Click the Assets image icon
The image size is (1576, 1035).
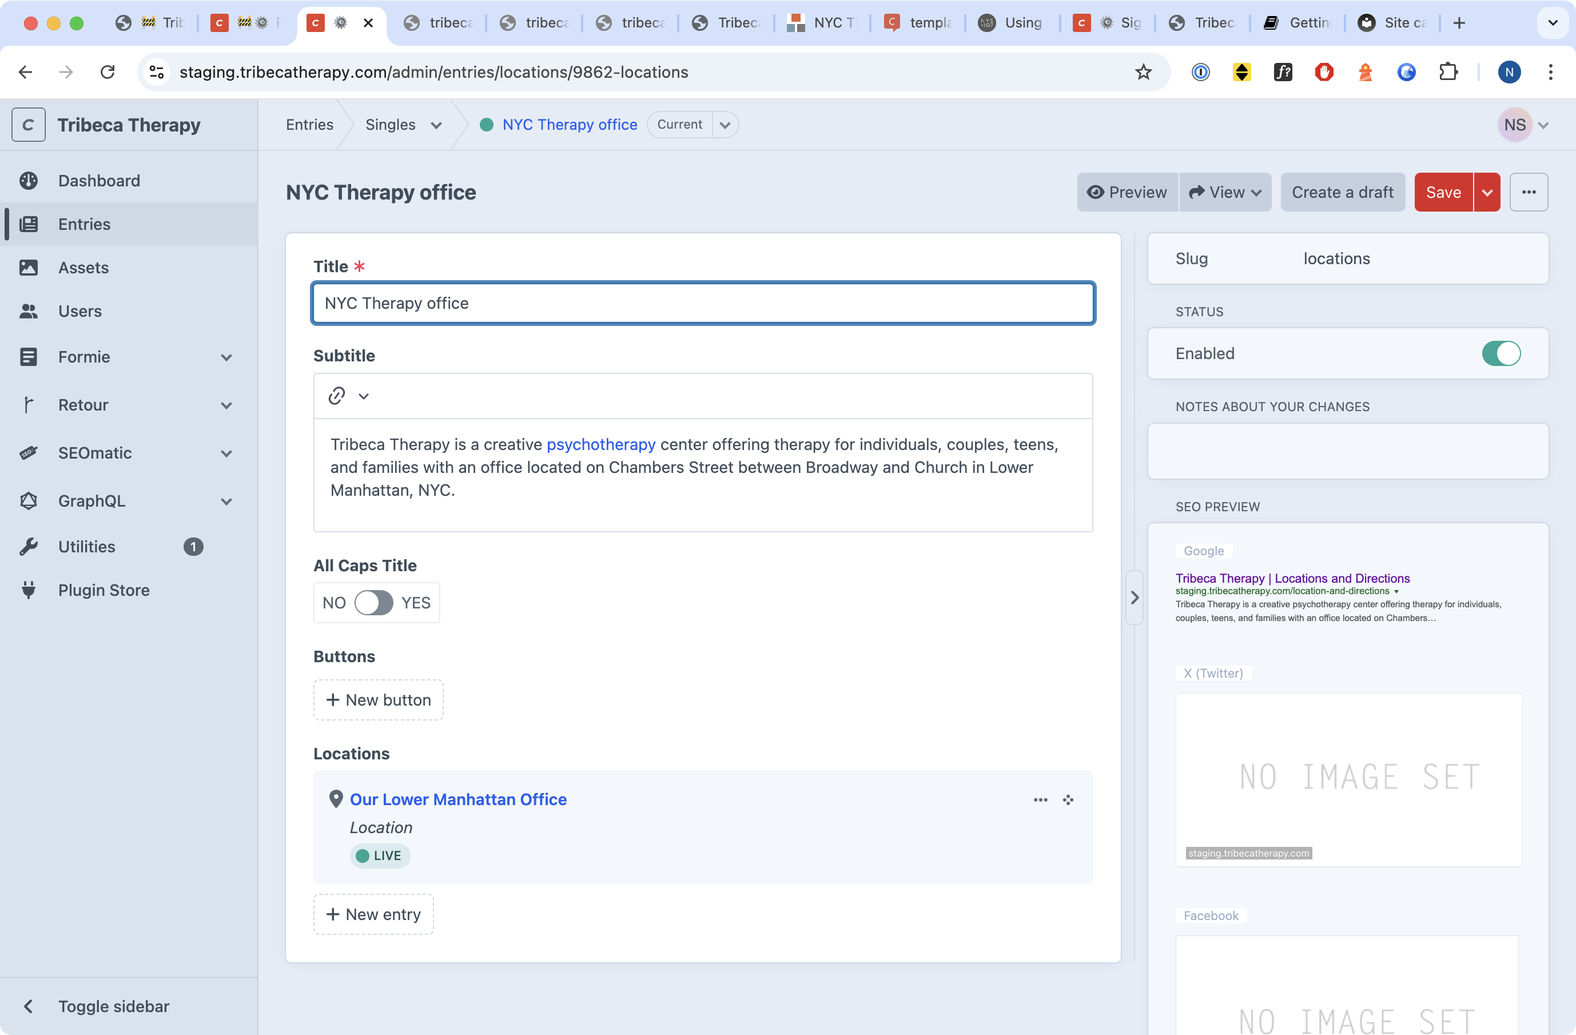point(29,268)
